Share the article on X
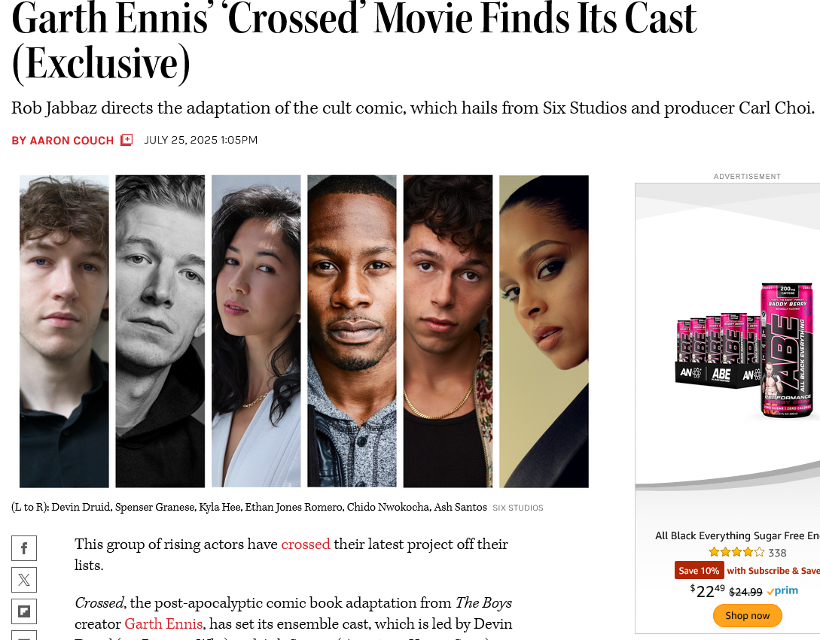The width and height of the screenshot is (820, 640). coord(24,580)
